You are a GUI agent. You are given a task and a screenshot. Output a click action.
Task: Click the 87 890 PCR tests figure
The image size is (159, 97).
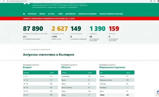point(33,29)
